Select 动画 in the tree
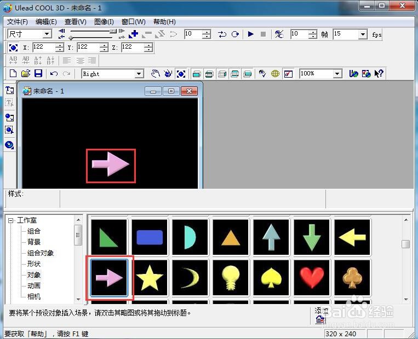Viewport: 418px width, 339px height. tap(34, 285)
